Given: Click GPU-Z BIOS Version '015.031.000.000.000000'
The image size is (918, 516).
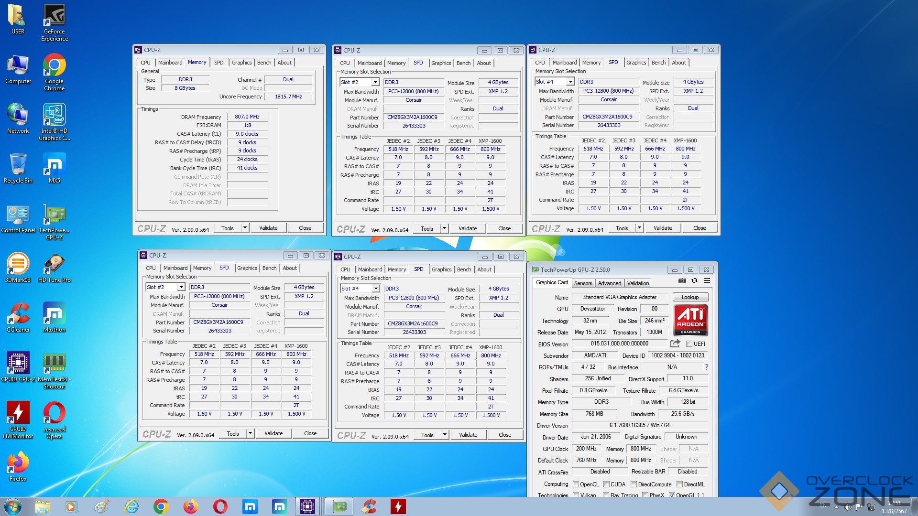Looking at the screenshot, I should click(x=619, y=344).
